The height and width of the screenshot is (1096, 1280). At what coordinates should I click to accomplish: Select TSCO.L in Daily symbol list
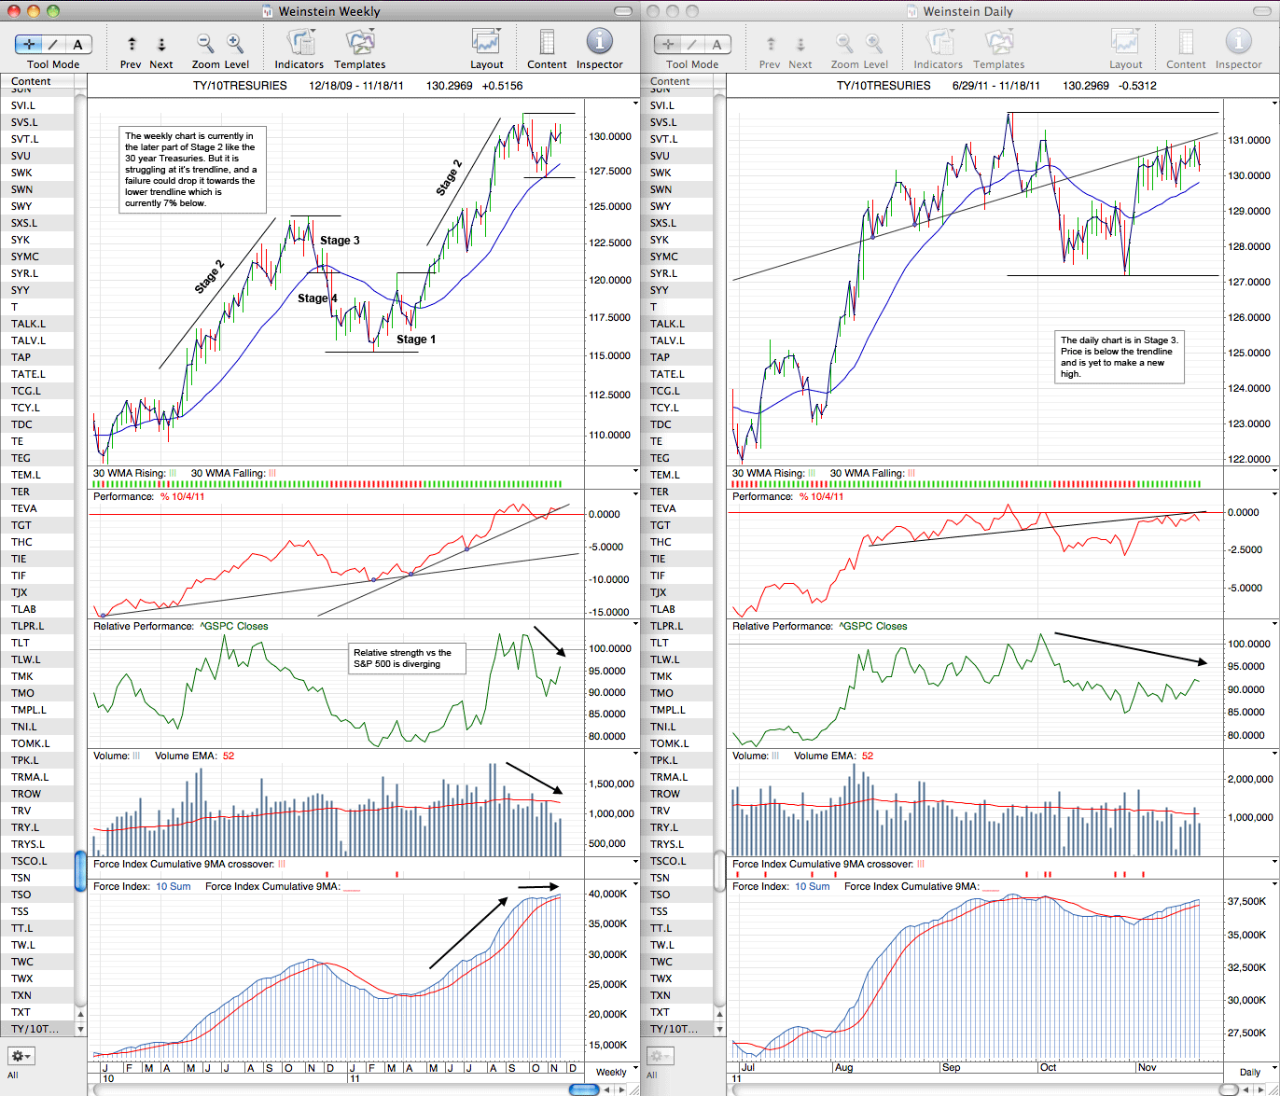coord(676,861)
